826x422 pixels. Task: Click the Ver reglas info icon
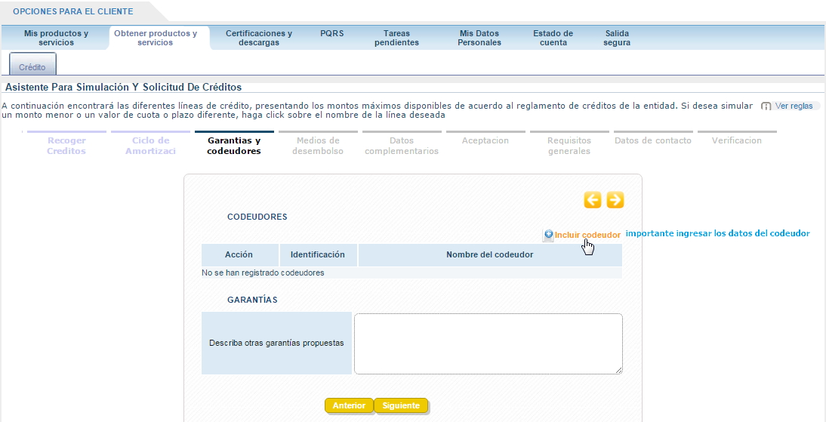point(766,106)
